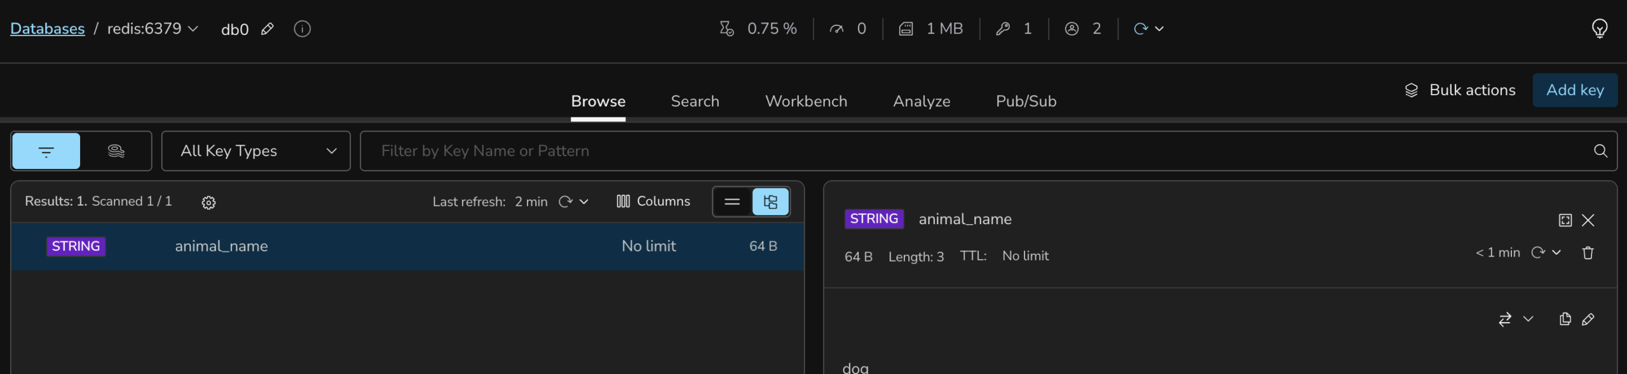
Task: Click the commands per second gauge icon
Action: pyautogui.click(x=836, y=29)
